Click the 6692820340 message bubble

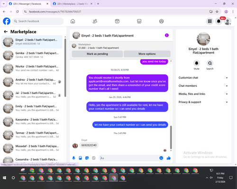[89, 145]
